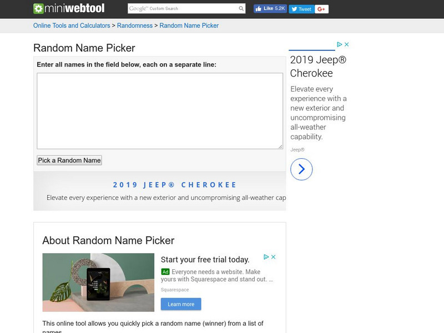Click inside the names text area
Image resolution: width=444 pixels, height=333 pixels.
pyautogui.click(x=160, y=110)
